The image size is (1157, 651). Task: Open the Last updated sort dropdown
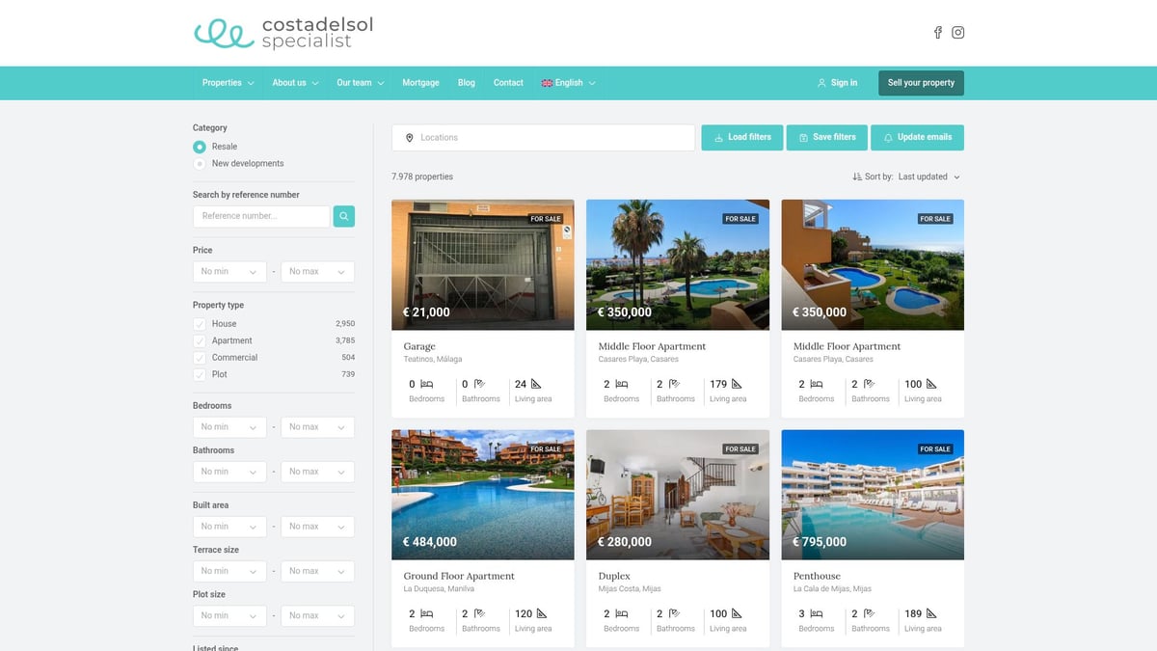point(922,176)
